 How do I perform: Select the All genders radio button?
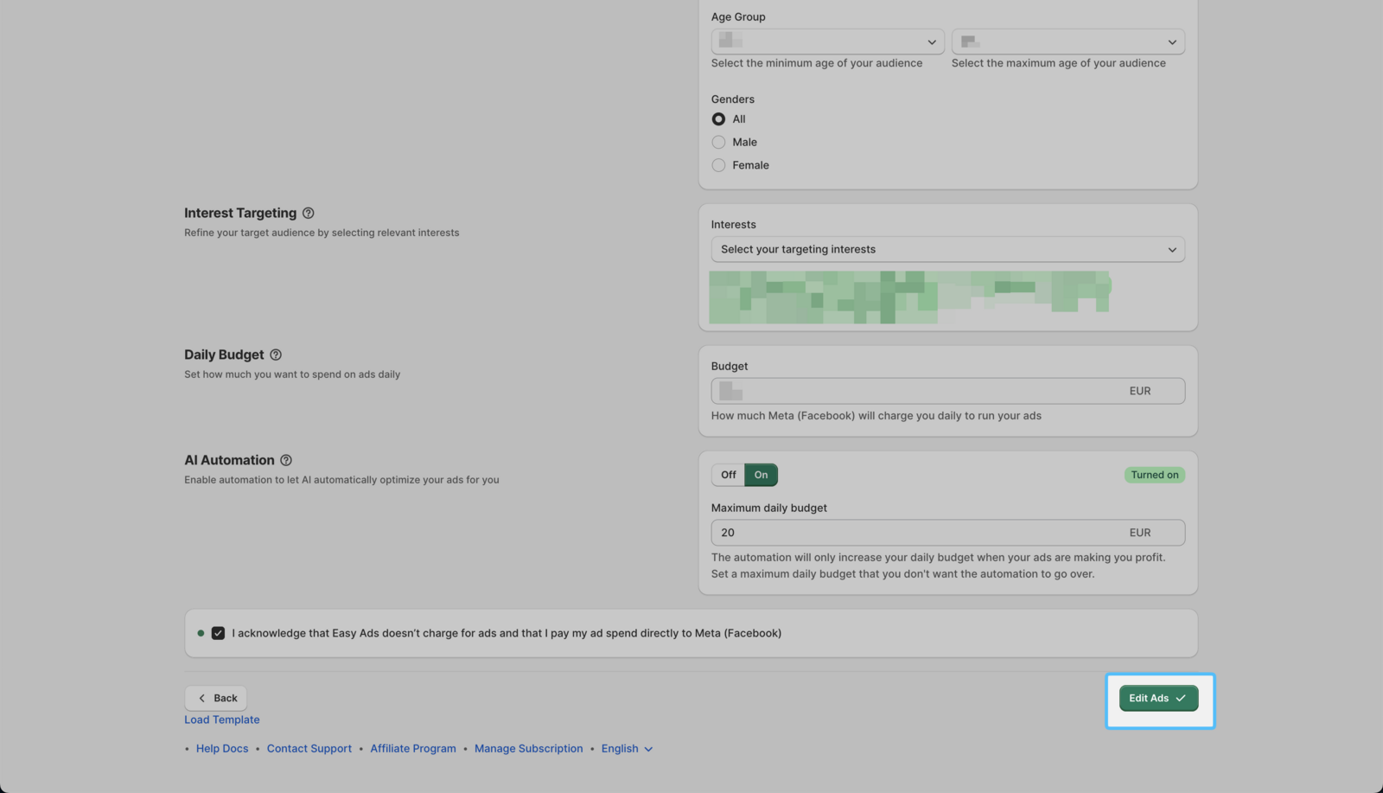pyautogui.click(x=718, y=119)
